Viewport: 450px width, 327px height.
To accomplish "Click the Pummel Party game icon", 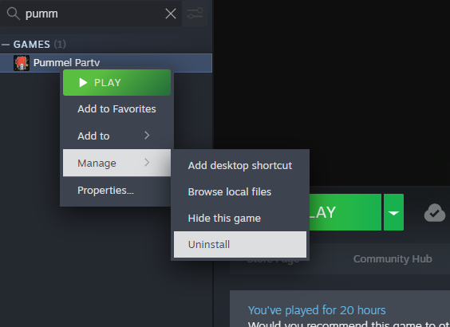I will point(22,63).
